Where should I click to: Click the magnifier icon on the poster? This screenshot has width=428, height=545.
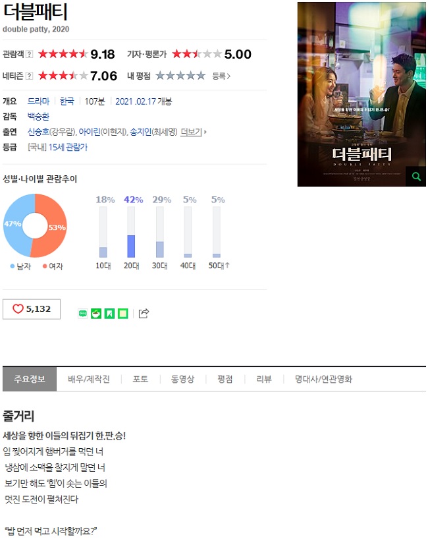tap(416, 177)
